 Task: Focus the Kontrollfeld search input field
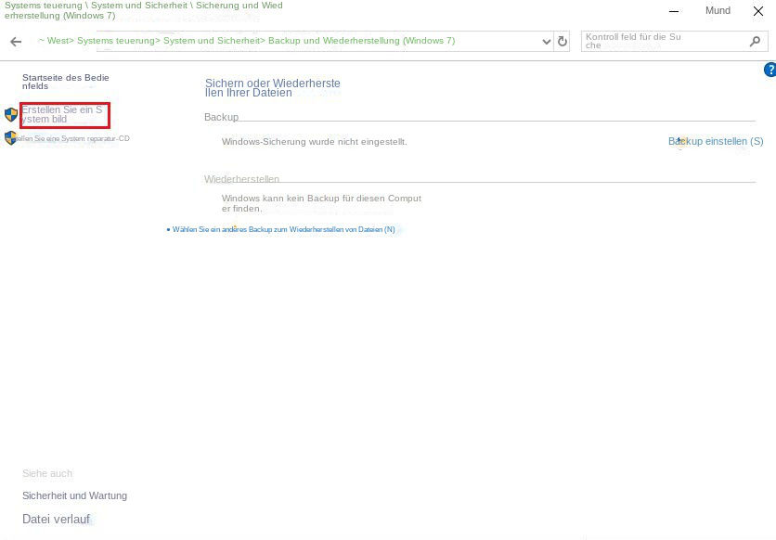(x=664, y=42)
